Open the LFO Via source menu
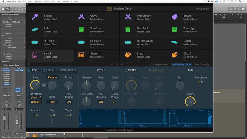 (52, 115)
